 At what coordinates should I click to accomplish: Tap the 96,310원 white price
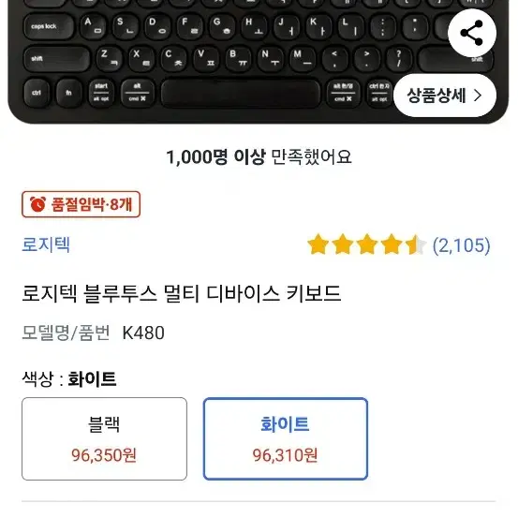coord(285,455)
